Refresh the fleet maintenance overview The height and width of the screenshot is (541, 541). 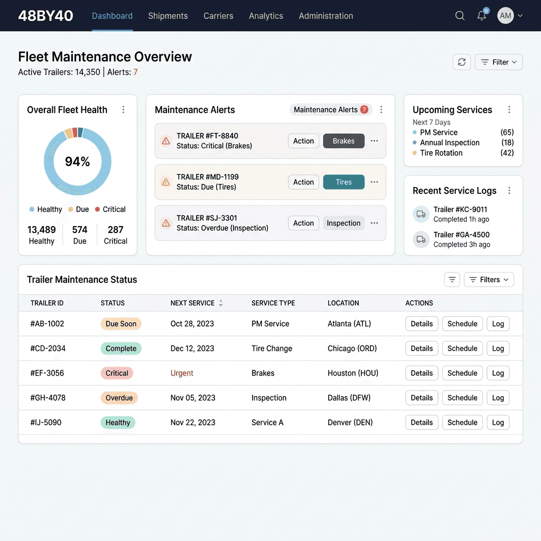[462, 62]
